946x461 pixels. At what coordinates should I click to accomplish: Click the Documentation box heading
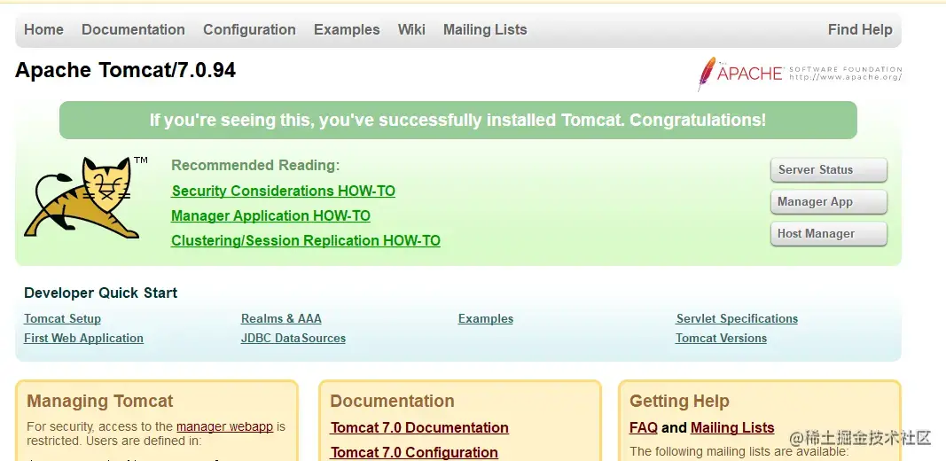392,402
